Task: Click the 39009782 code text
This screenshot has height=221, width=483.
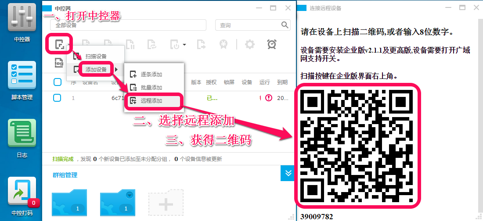Action: point(317,216)
